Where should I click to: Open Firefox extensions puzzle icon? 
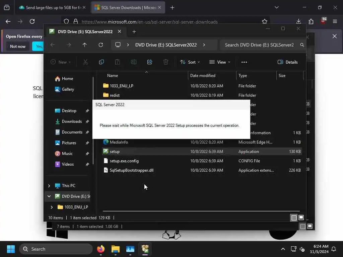click(x=311, y=21)
